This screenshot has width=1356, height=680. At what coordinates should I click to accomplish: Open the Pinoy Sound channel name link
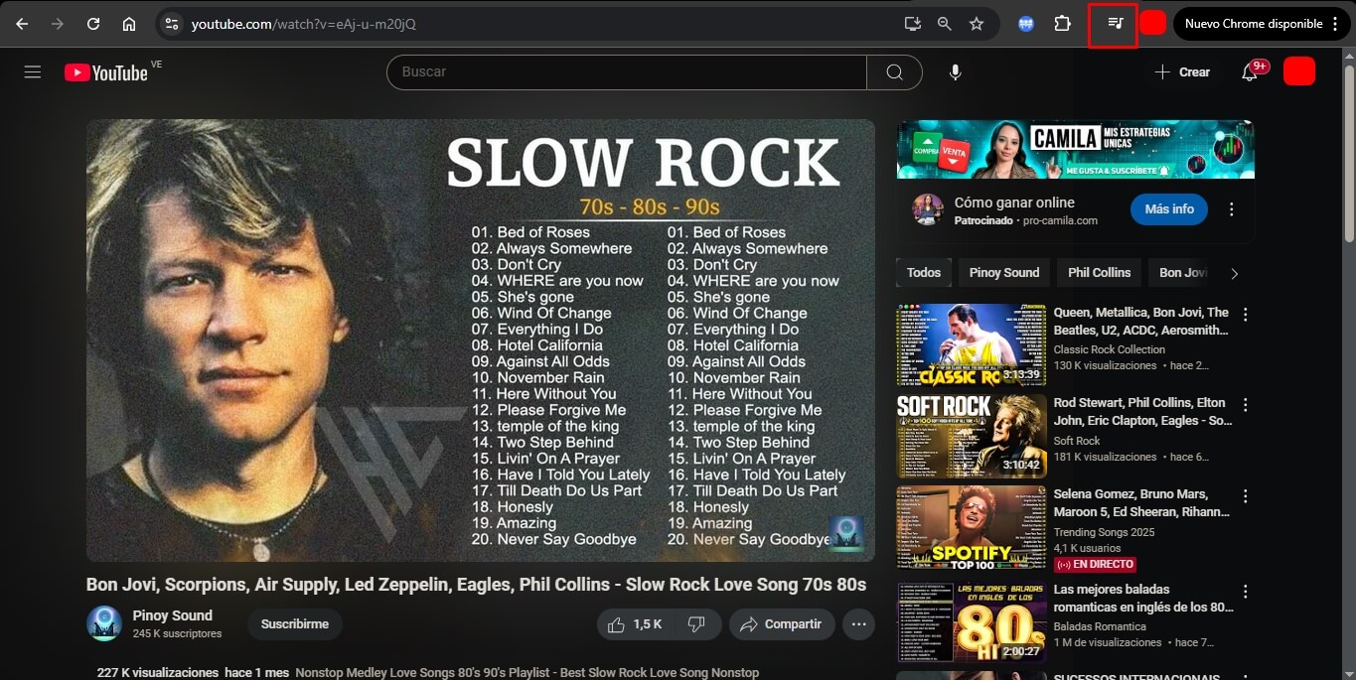(172, 615)
